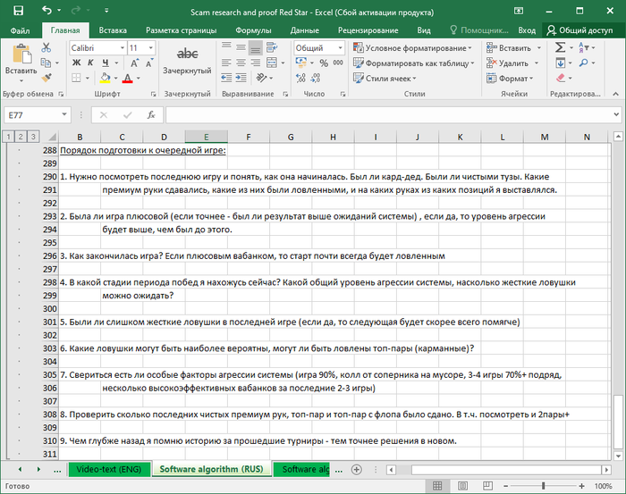Click the Общий доступ share button
Screen dimensions: 626x494
tap(580, 30)
